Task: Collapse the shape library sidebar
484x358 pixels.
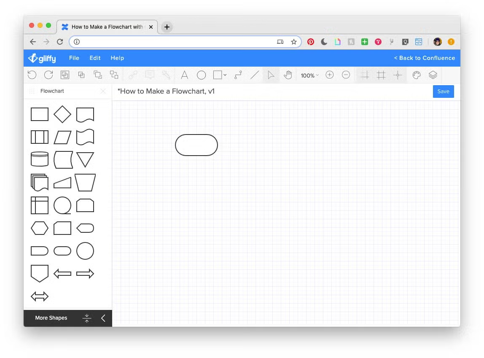Action: 103,318
